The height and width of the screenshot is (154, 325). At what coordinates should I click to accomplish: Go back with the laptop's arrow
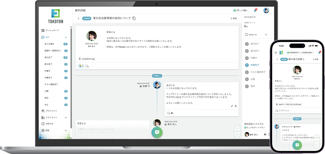(78, 19)
